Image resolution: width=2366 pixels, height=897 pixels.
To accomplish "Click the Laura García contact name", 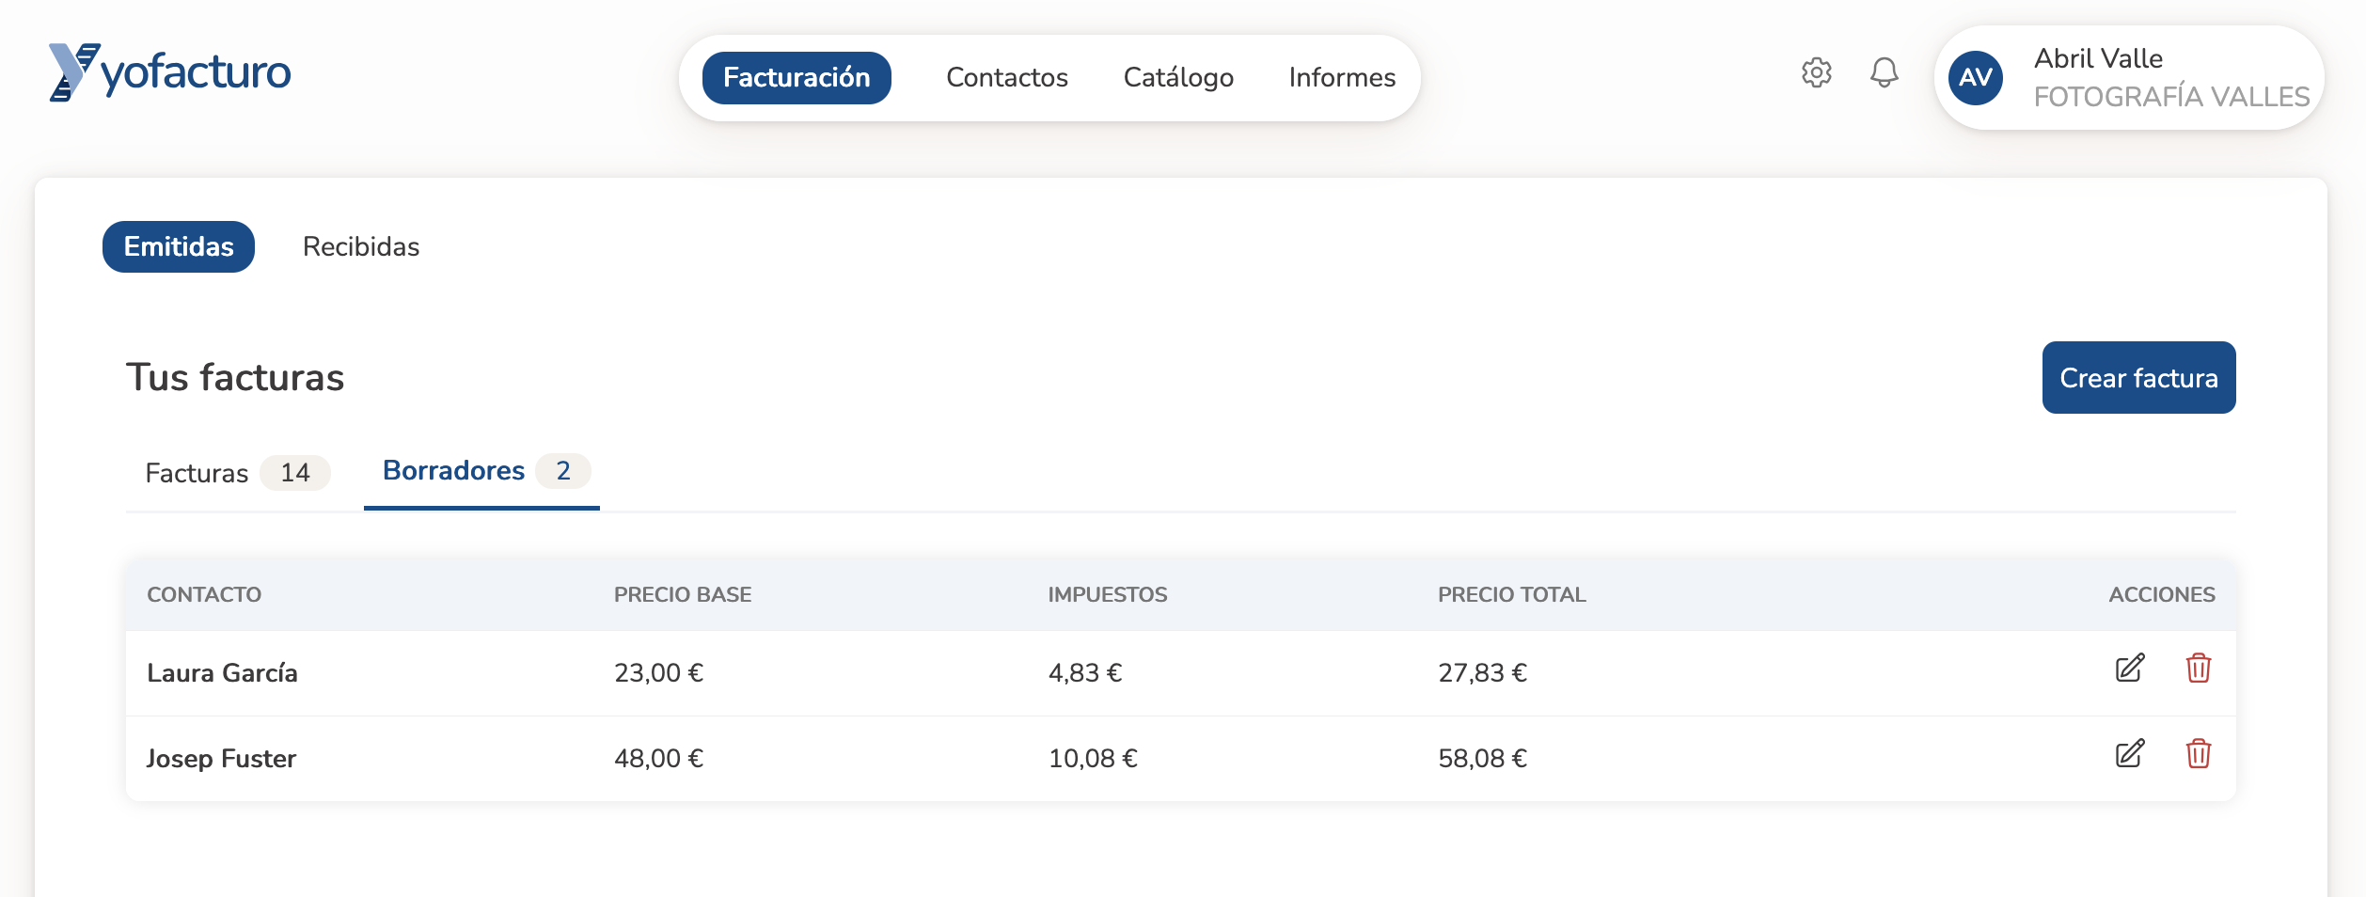I will (x=222, y=673).
